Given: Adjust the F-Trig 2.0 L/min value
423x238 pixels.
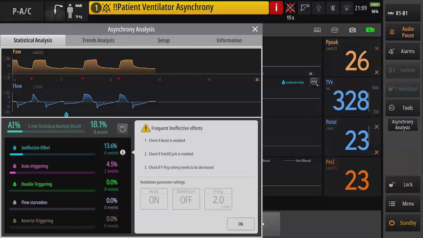Looking at the screenshot, I should [218, 199].
